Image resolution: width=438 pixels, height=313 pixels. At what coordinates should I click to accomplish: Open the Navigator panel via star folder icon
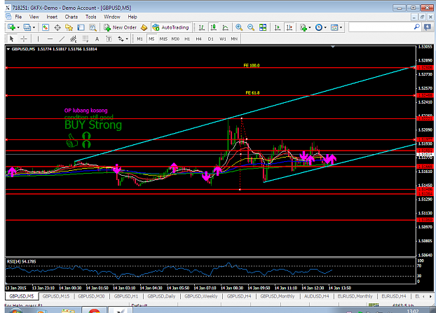69,27
